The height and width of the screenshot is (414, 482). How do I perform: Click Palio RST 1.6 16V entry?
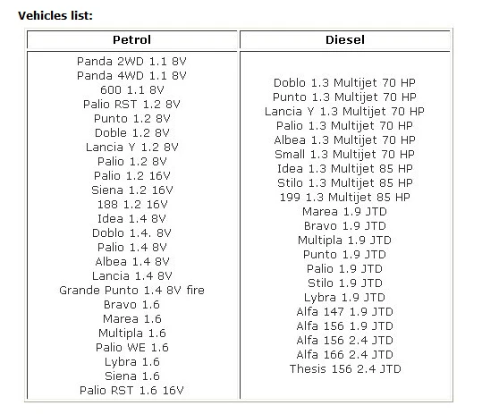pyautogui.click(x=131, y=391)
